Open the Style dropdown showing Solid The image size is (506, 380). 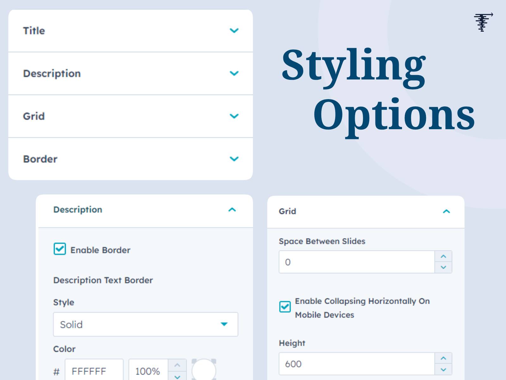pos(145,324)
